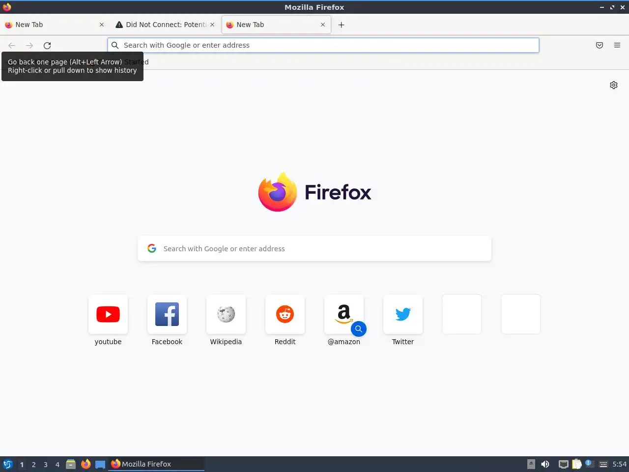The image size is (629, 472).
Task: Click the update notification tray icon
Action: 589,464
